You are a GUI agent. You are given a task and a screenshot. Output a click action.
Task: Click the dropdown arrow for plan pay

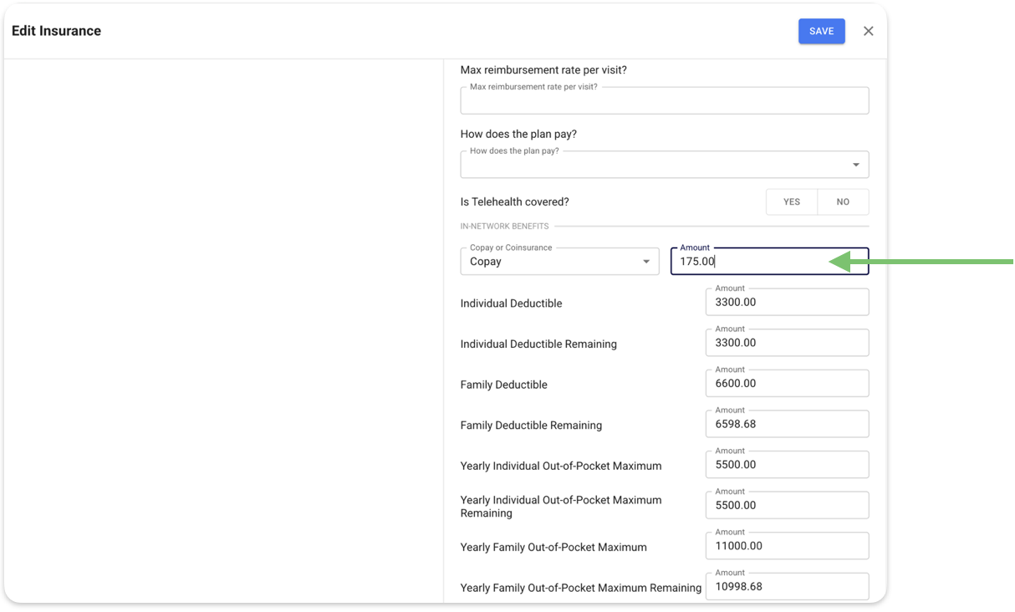pyautogui.click(x=855, y=165)
